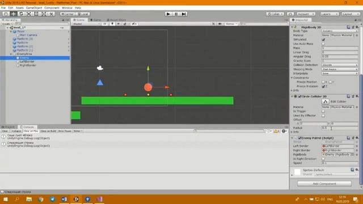
Task: Toggle Freeze Rotation Z checkbox
Action: point(323,86)
